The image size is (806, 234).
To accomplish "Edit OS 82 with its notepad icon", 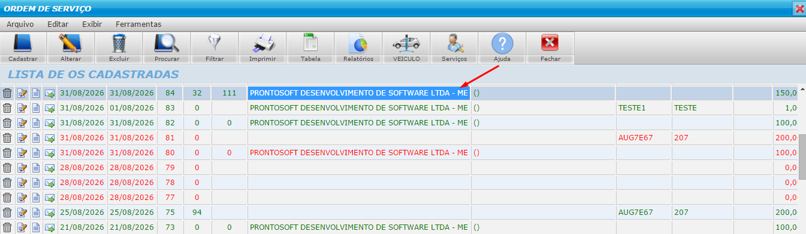I will coord(22,123).
